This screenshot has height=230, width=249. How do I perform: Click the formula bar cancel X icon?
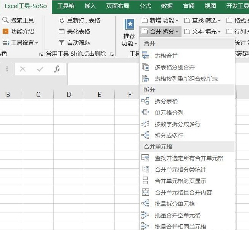pos(23,69)
